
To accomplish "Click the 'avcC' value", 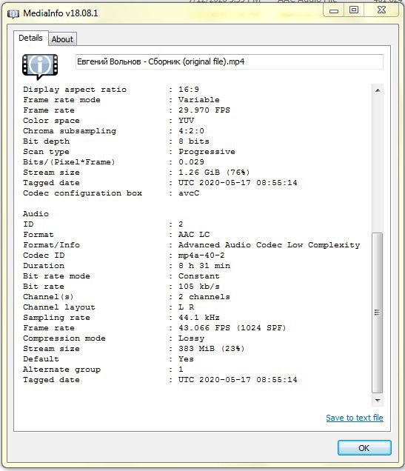I will pos(189,193).
